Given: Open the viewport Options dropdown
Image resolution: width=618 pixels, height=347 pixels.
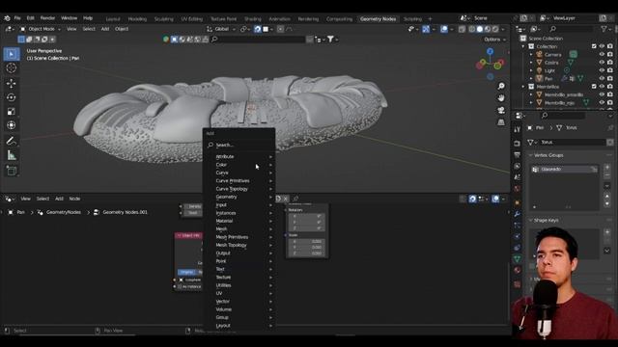Looking at the screenshot, I should point(494,40).
